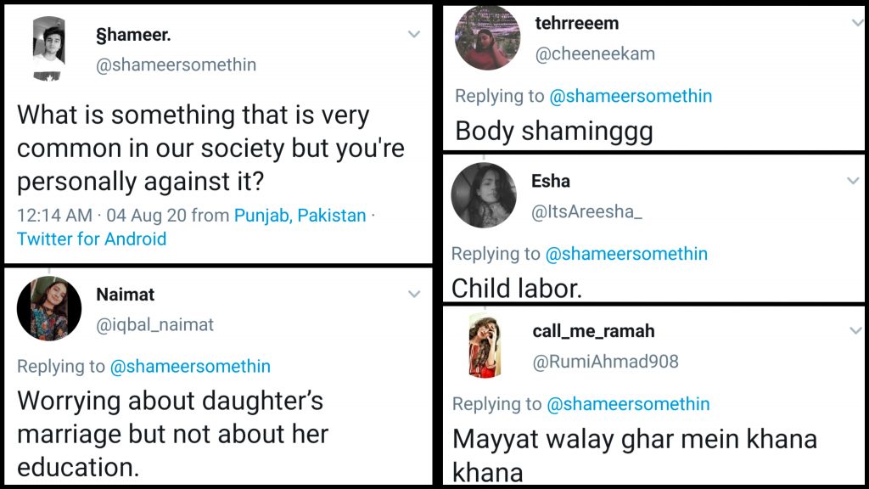The image size is (869, 489).
Task: Expand the chevron on tehrreeem's reply
Action: click(857, 23)
